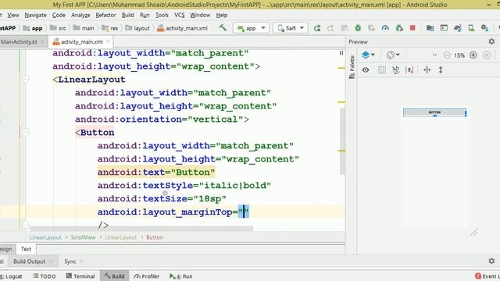Collapse the Button tag fold marker
The image size is (500, 281).
[x=26, y=132]
